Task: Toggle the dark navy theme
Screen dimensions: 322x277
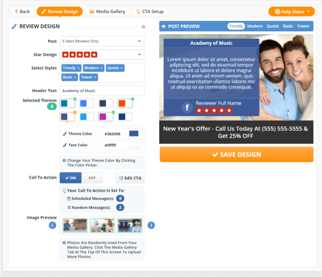Action: (x=125, y=117)
